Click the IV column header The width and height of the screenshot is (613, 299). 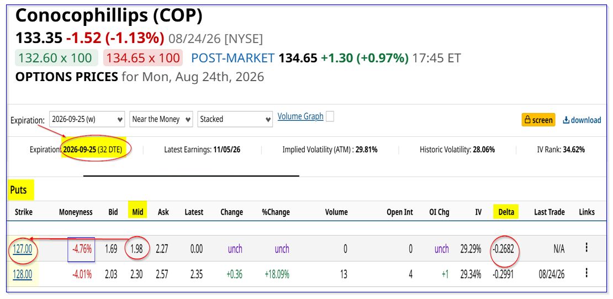(x=477, y=212)
